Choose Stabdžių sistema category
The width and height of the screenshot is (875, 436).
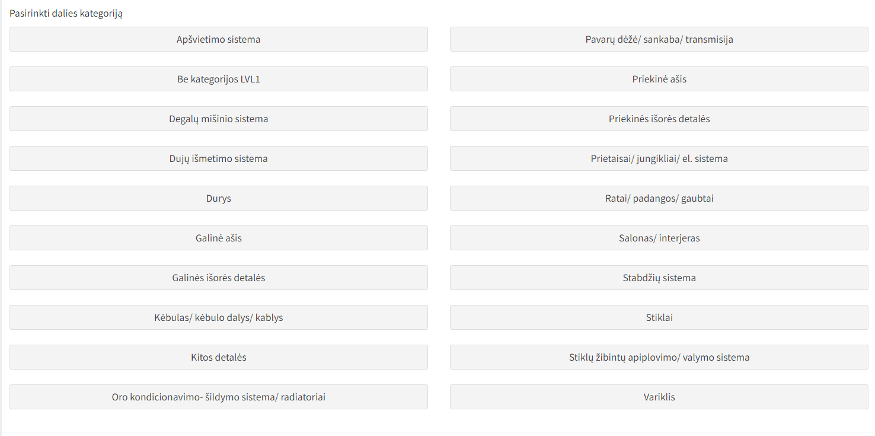(659, 278)
